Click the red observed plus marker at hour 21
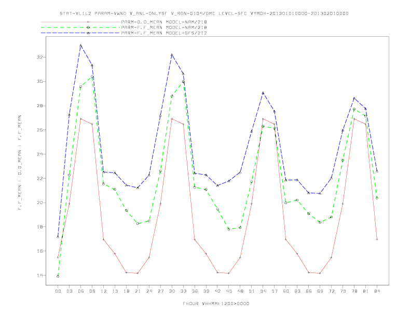 click(138, 273)
